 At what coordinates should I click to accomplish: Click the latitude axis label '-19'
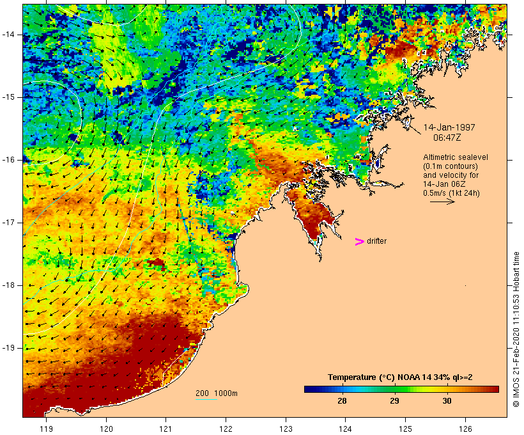[x=8, y=348]
